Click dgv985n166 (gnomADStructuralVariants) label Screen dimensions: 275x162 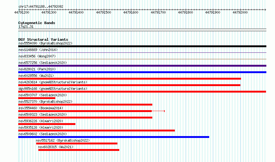tap(53, 89)
